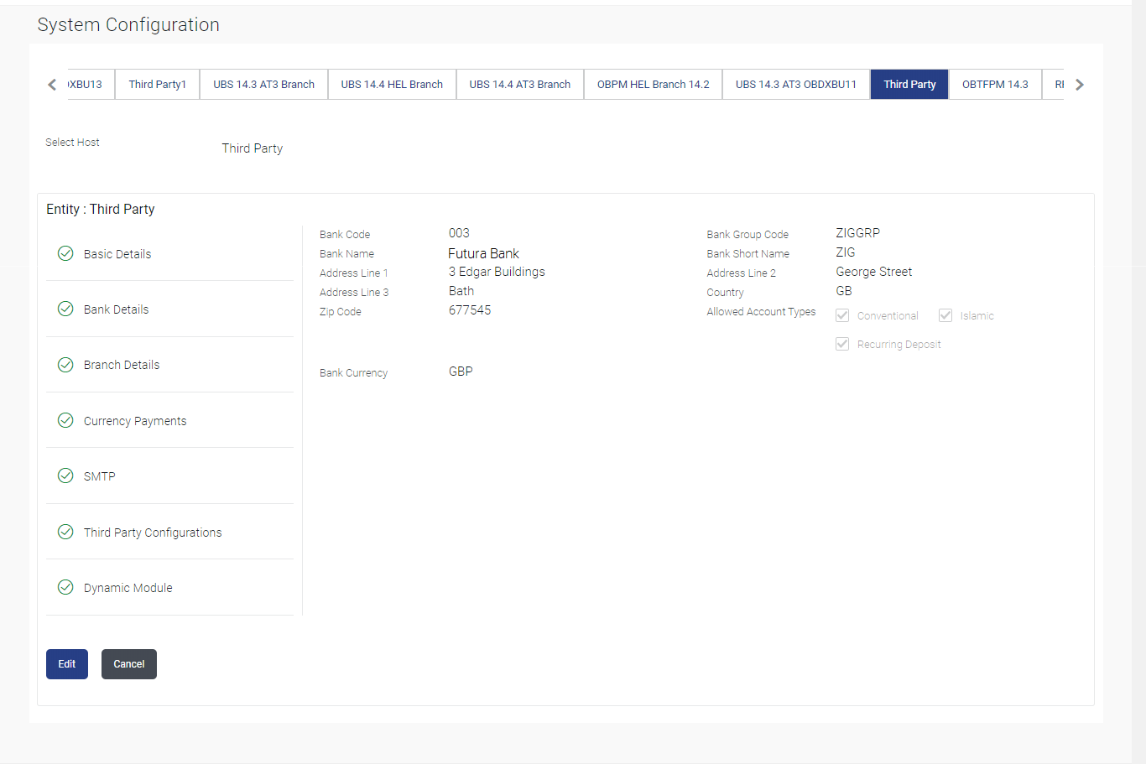This screenshot has height=764, width=1146.
Task: Click the Third Party Configurations checkmark icon
Action: pos(65,532)
